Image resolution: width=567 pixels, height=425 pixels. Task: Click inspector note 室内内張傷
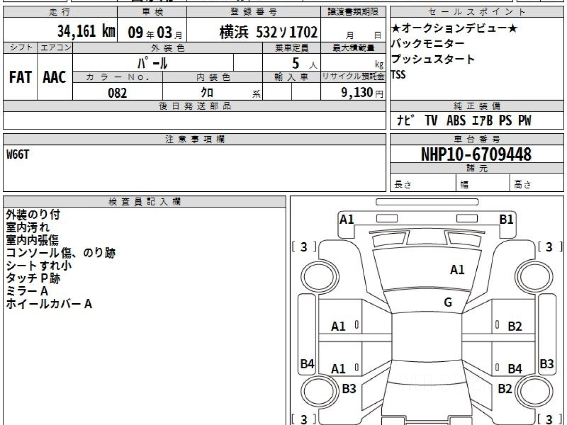pyautogui.click(x=33, y=240)
